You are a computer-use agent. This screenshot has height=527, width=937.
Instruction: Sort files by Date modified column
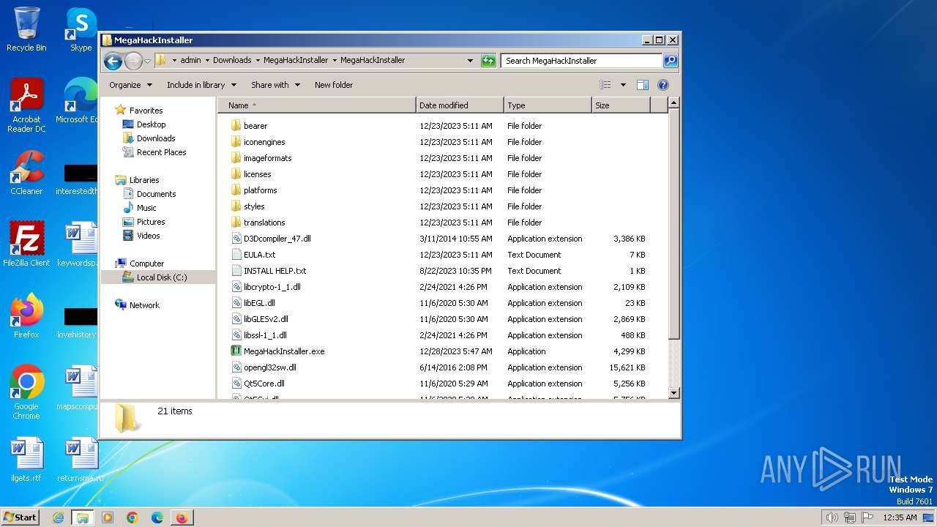point(460,105)
